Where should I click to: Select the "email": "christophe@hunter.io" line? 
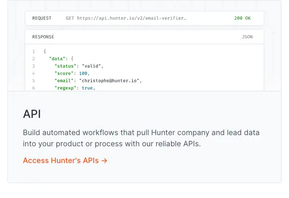pos(98,81)
